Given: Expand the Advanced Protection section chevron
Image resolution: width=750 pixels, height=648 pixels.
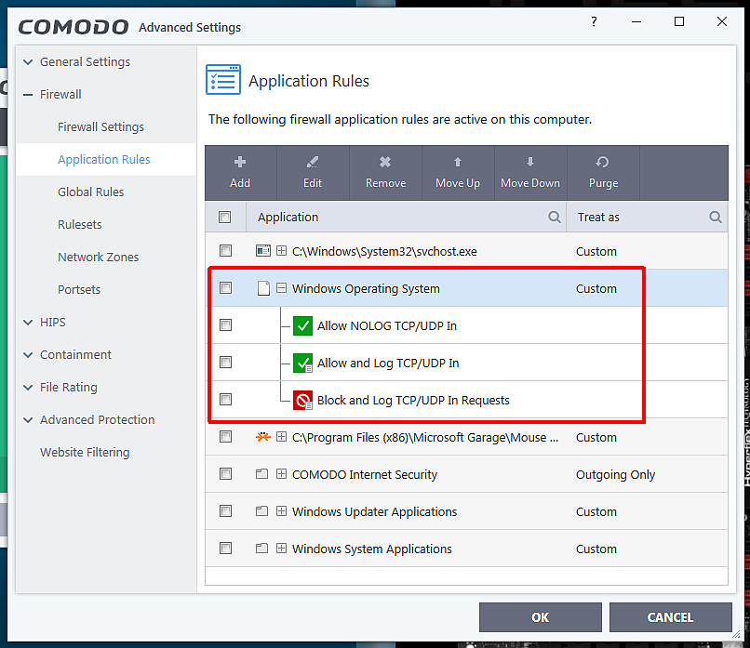Looking at the screenshot, I should pyautogui.click(x=28, y=420).
